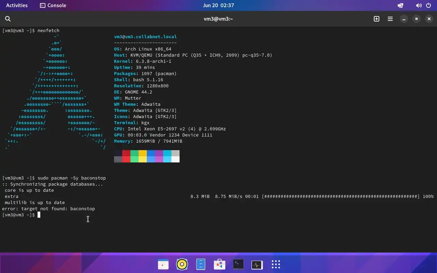The image size is (437, 273).
Task: Click the Memory: 1659MiB / 7941MiB line
Action: click(x=148, y=141)
